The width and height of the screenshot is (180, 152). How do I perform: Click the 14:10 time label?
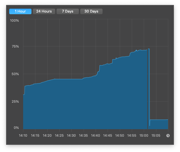click(23, 136)
